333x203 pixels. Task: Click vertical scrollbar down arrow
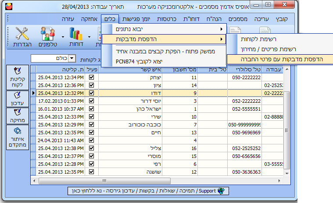(x=286, y=173)
